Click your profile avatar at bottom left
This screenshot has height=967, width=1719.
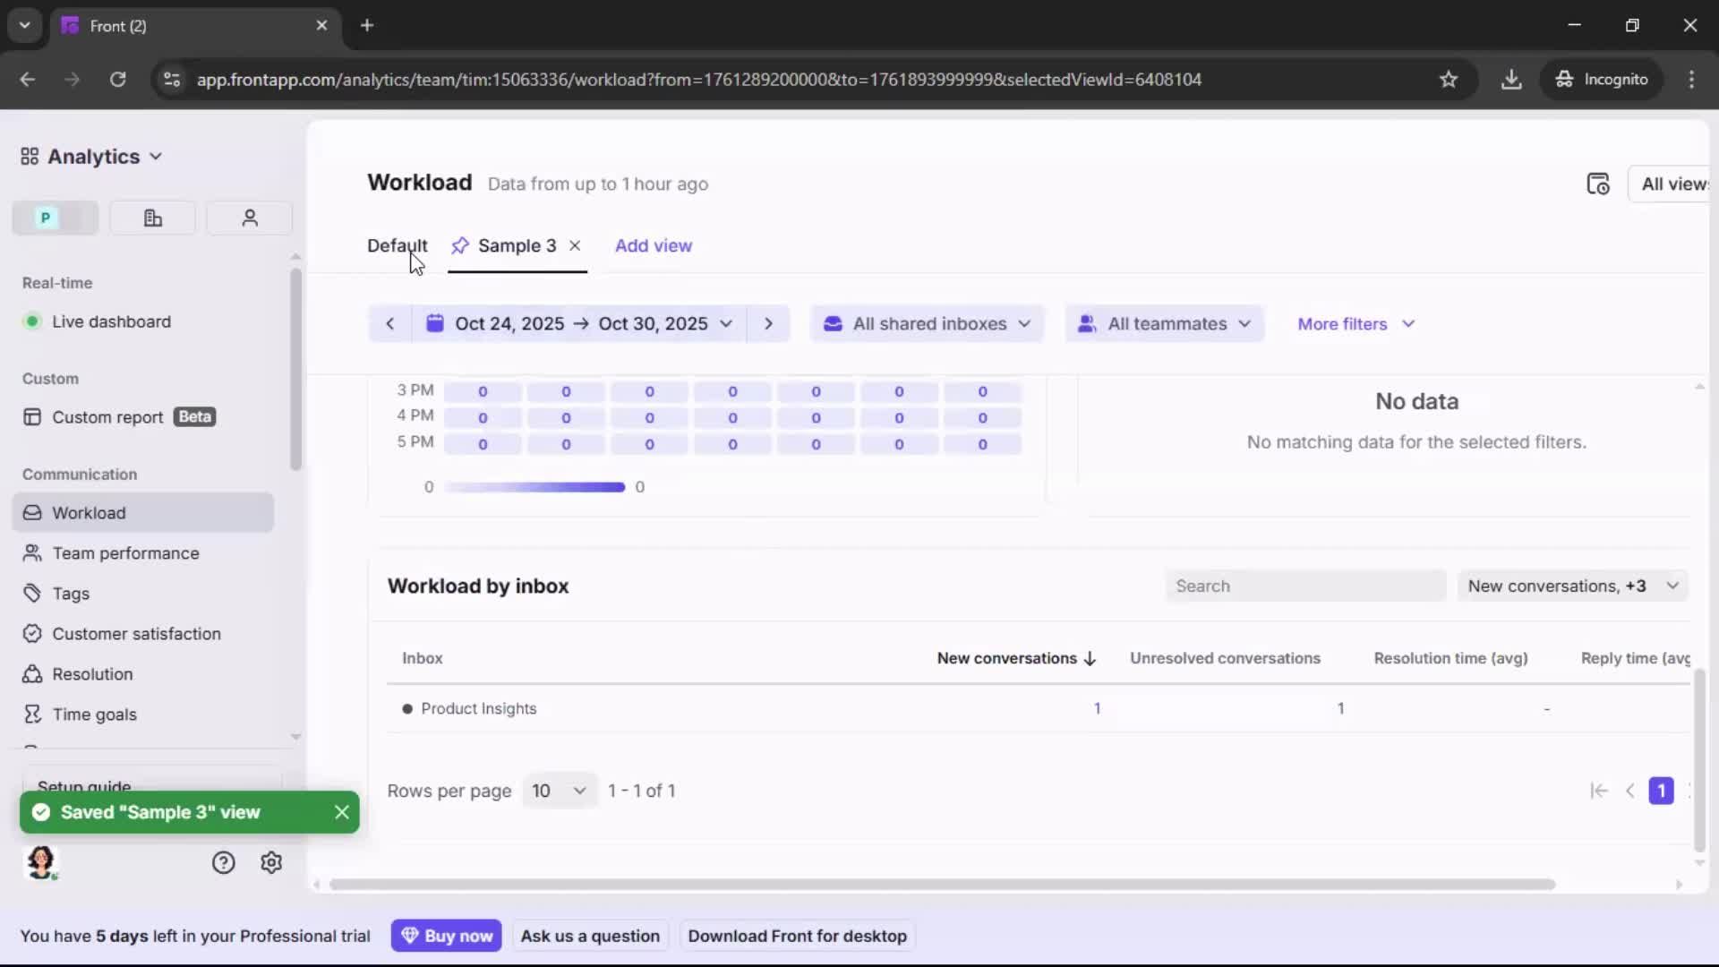click(42, 863)
